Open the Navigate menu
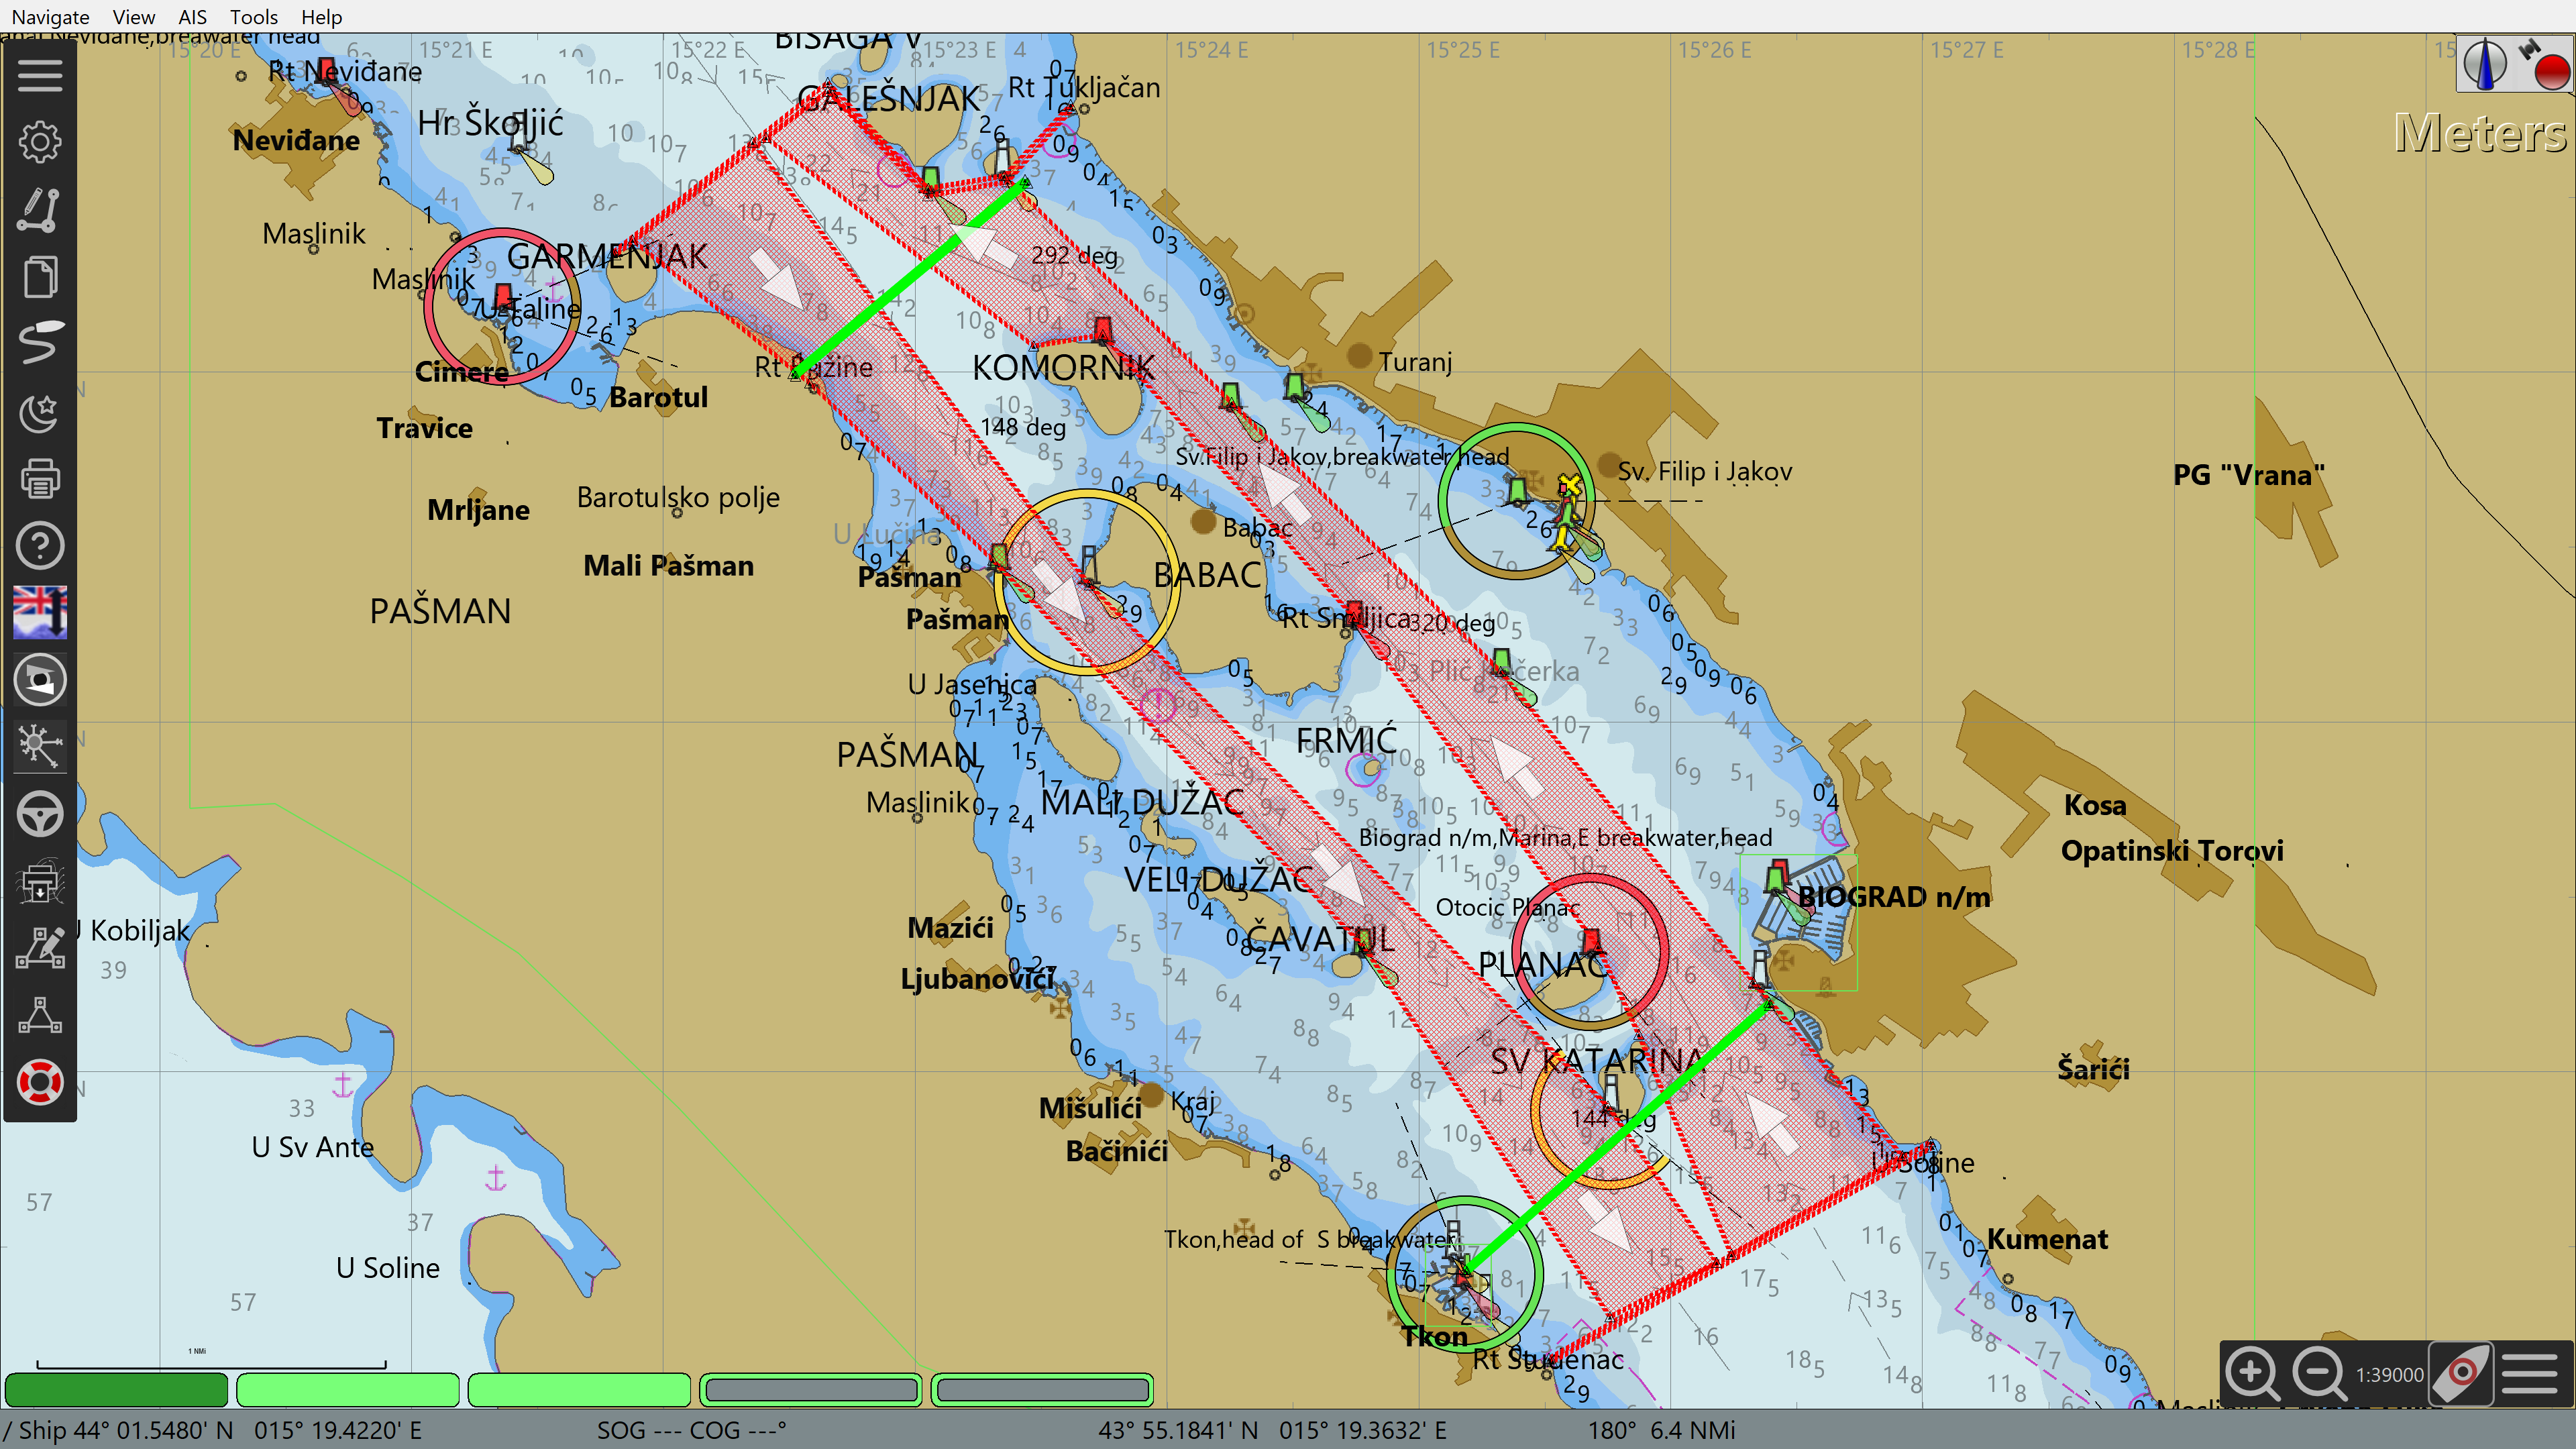This screenshot has width=2576, height=1449. click(50, 17)
